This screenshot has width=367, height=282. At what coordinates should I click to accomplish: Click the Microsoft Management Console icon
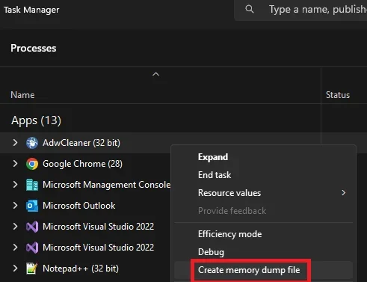(32, 185)
